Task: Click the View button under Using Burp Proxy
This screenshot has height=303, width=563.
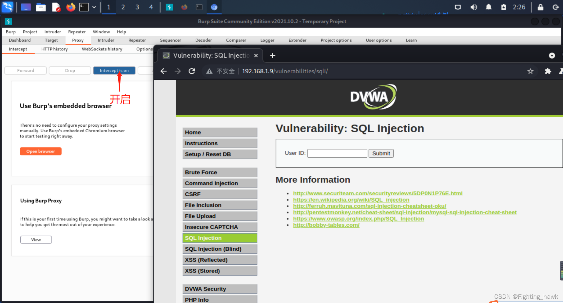Action: point(36,240)
